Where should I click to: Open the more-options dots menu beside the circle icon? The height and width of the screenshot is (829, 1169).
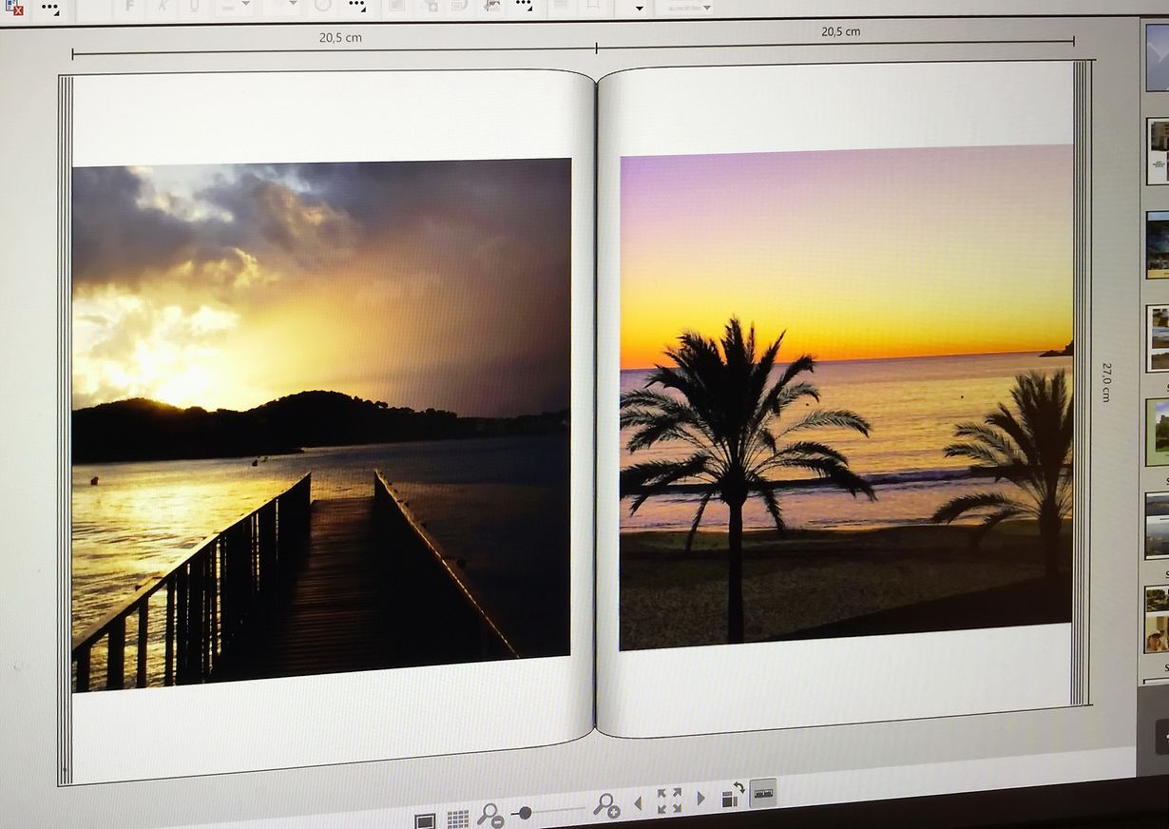356,6
